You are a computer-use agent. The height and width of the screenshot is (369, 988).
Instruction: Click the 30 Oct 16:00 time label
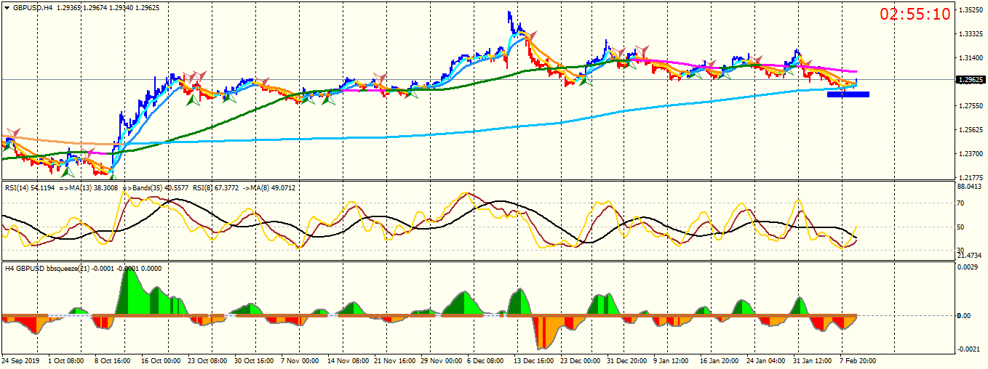(255, 360)
